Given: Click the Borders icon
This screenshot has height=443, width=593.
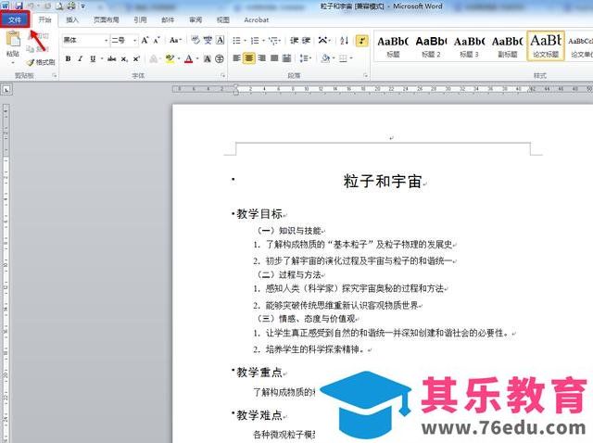Looking at the screenshot, I should pos(343,58).
